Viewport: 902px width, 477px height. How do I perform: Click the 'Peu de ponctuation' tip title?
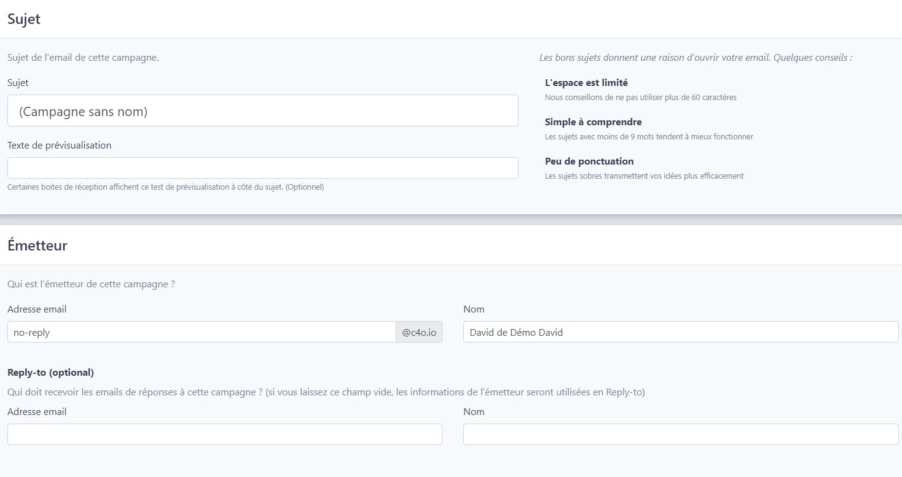pyautogui.click(x=589, y=161)
